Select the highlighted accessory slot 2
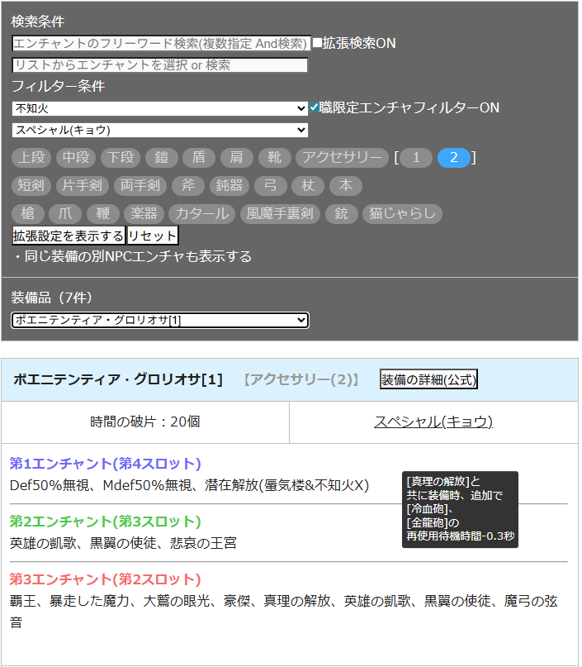 [454, 158]
